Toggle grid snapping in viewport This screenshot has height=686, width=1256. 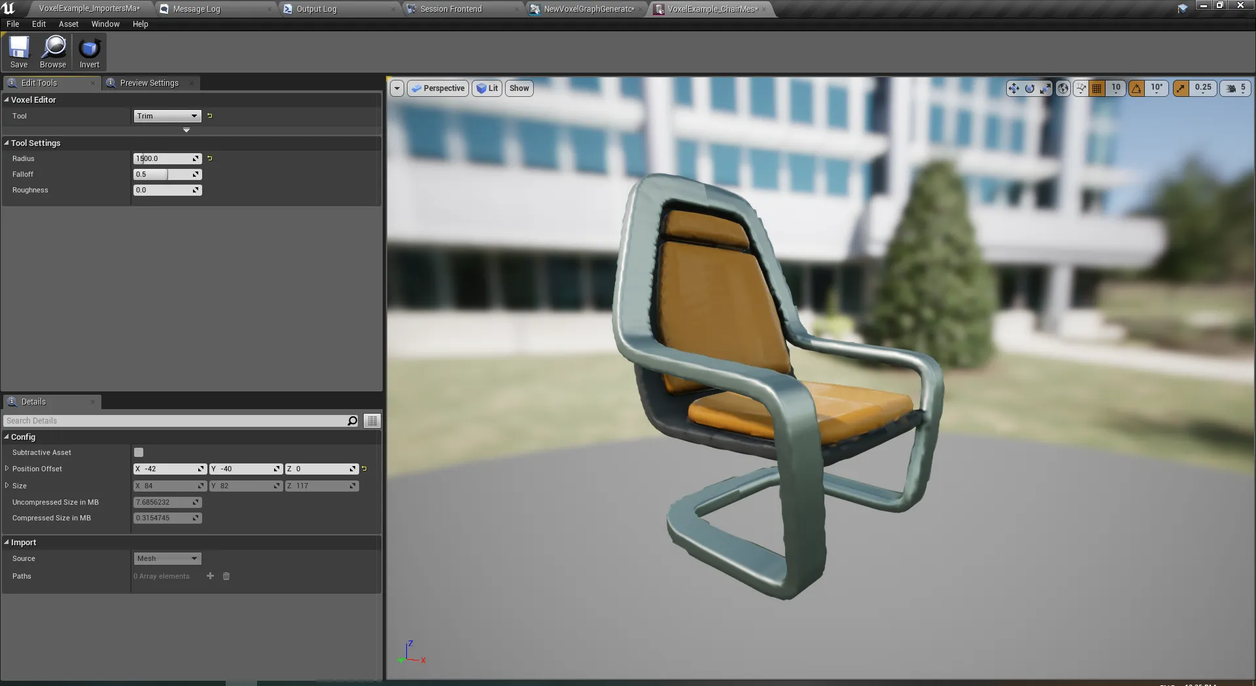1098,88
